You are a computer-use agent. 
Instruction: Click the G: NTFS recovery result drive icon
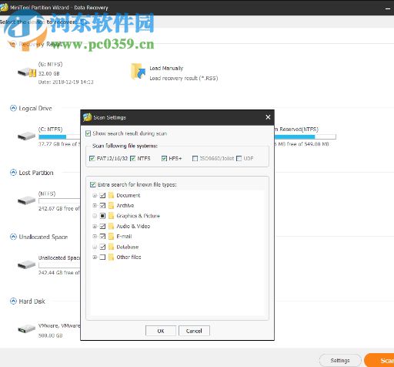(x=27, y=72)
